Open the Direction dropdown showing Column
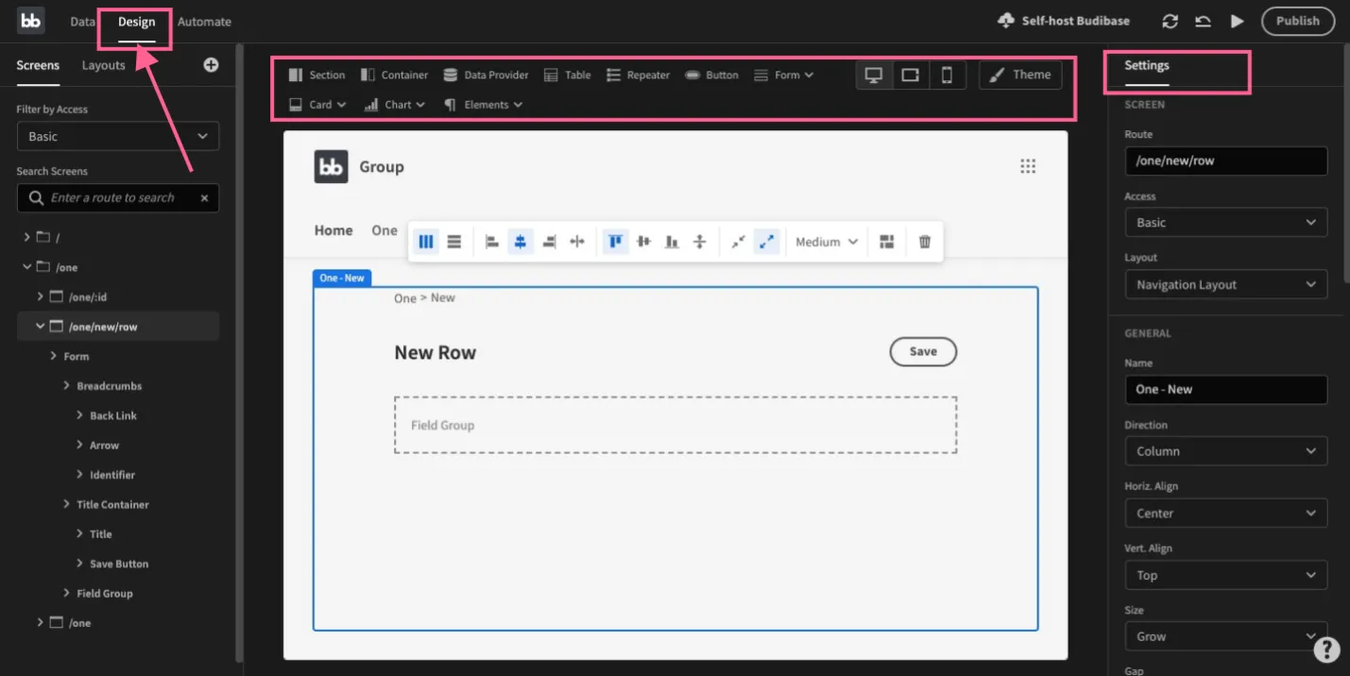Image resolution: width=1350 pixels, height=676 pixels. click(x=1225, y=450)
